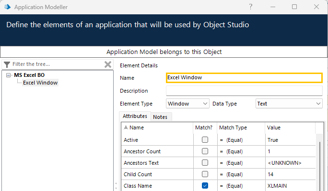This screenshot has height=191, width=328.
Task: Click the Value column header
Action: pos(290,127)
